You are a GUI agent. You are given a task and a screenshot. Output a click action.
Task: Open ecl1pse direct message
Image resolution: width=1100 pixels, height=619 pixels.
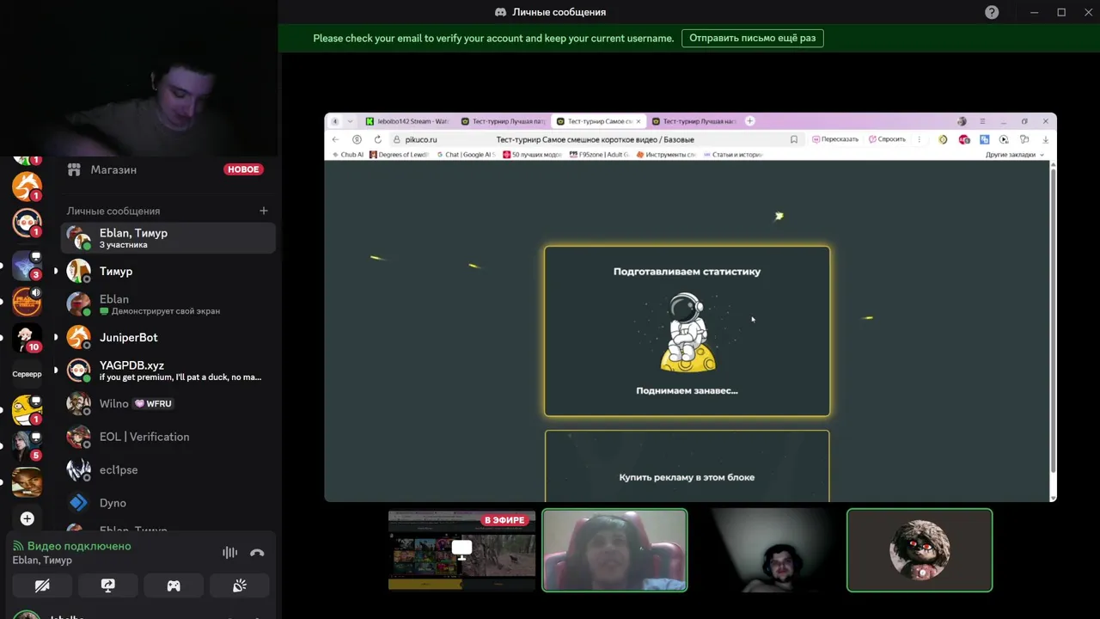[x=168, y=469]
